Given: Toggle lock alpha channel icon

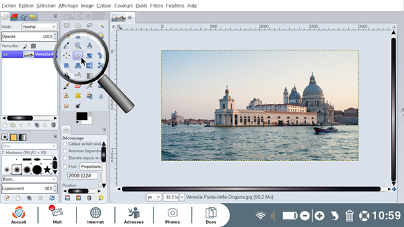Looking at the screenshot, I should pyautogui.click(x=34, y=46).
